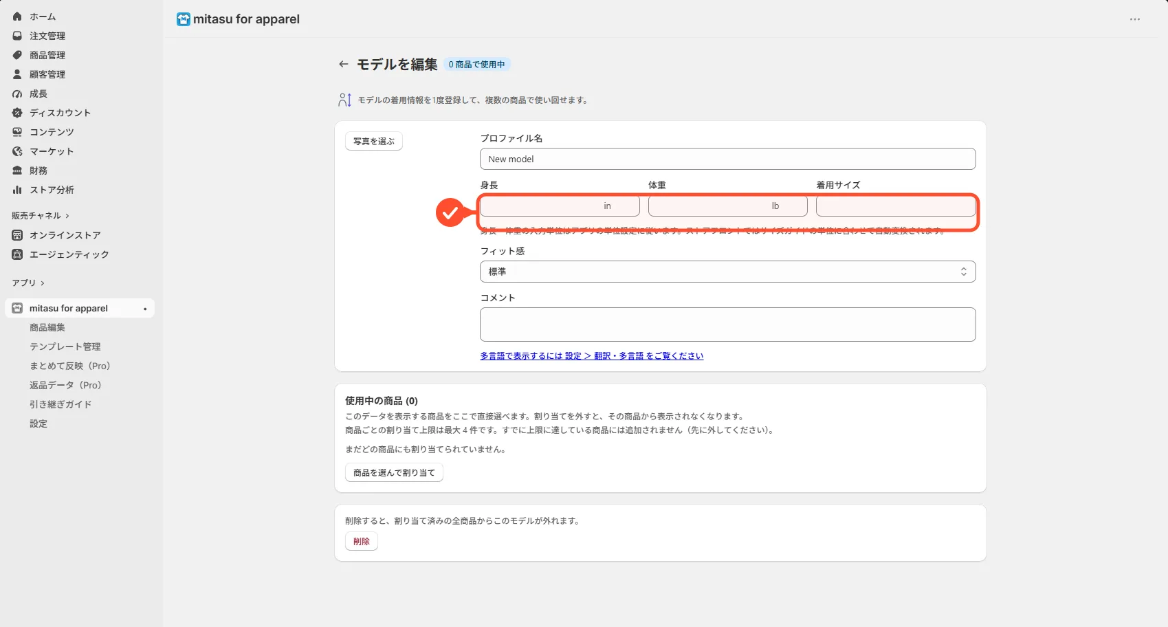This screenshot has width=1168, height=627.
Task: Click the growth gauge icon (成長)
Action: click(17, 93)
